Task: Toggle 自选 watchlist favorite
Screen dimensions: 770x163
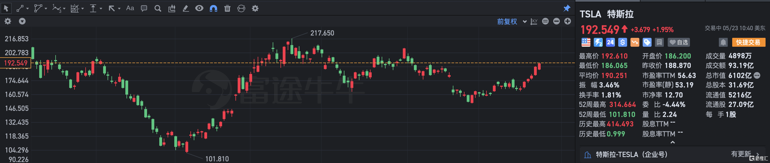Action: 679,43
